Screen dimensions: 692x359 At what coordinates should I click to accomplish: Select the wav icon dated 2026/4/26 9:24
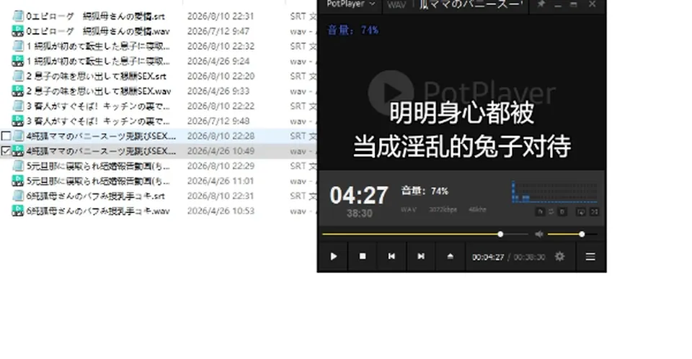17,61
